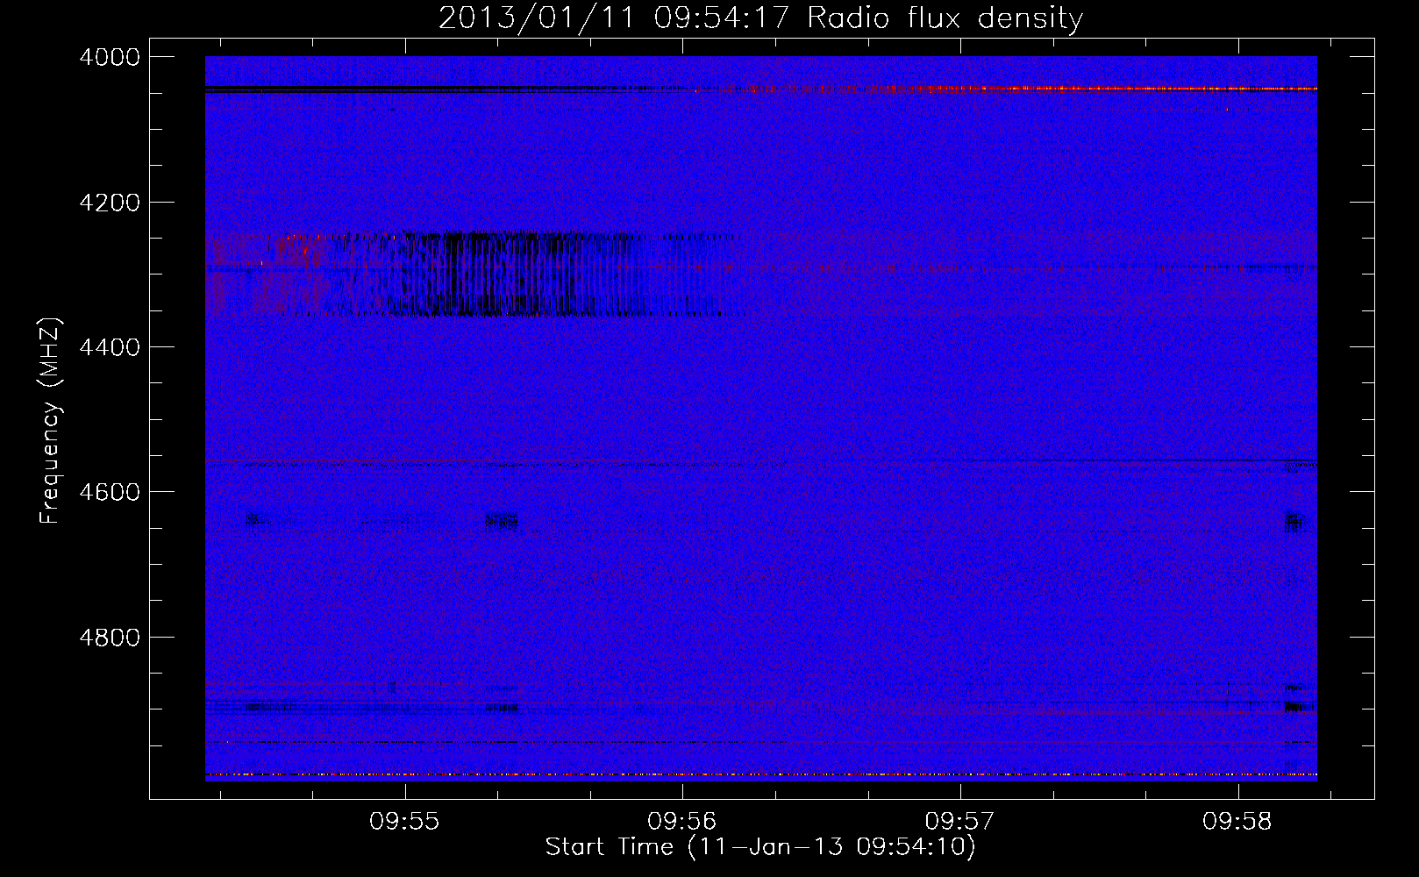Viewport: 1419px width, 877px height.
Task: Click the 09:57 time tick label
Action: (x=960, y=822)
